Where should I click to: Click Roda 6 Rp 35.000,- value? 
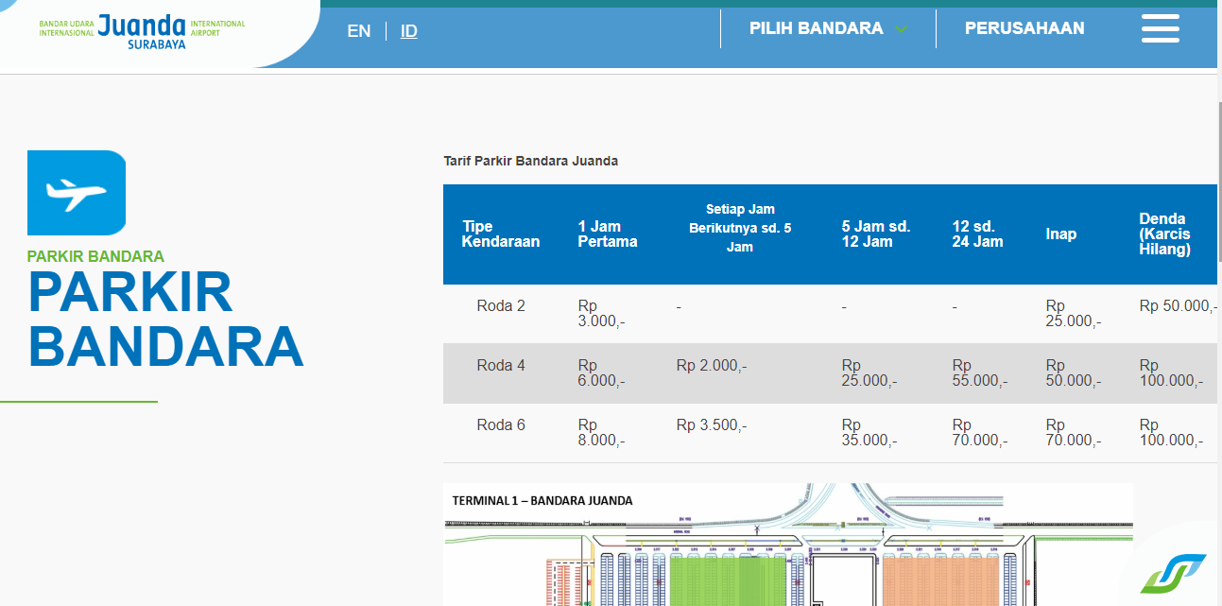[x=869, y=433]
